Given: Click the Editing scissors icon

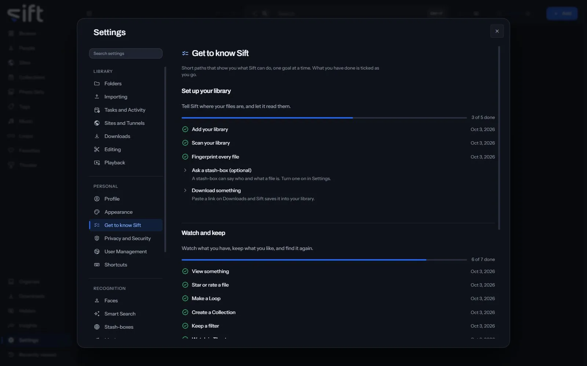Looking at the screenshot, I should tap(97, 149).
